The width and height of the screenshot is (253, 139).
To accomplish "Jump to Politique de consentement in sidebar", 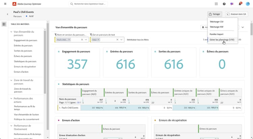I will 26,119.
